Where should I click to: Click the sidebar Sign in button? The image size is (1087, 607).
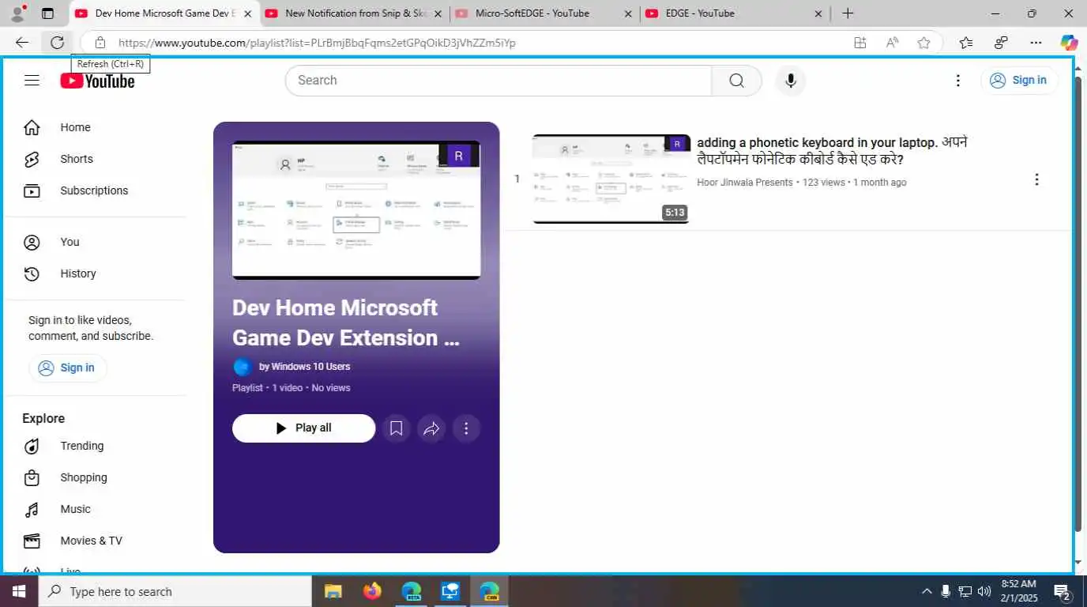[x=68, y=368]
